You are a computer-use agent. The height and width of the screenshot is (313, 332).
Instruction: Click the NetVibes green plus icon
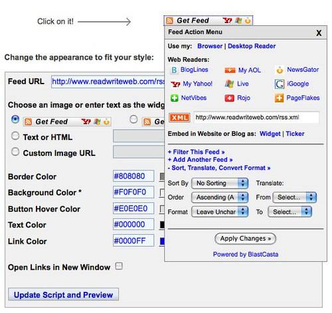point(175,98)
